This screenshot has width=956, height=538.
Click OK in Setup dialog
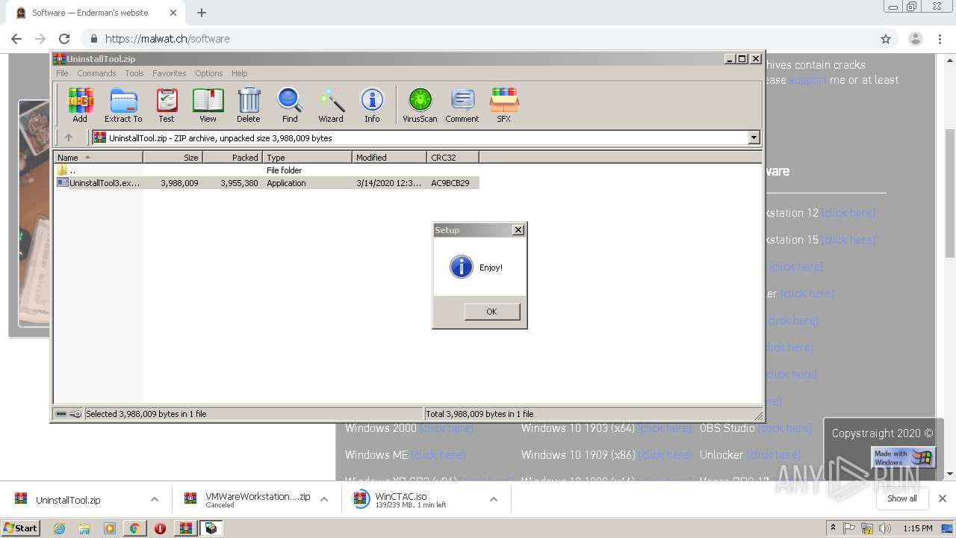(491, 312)
